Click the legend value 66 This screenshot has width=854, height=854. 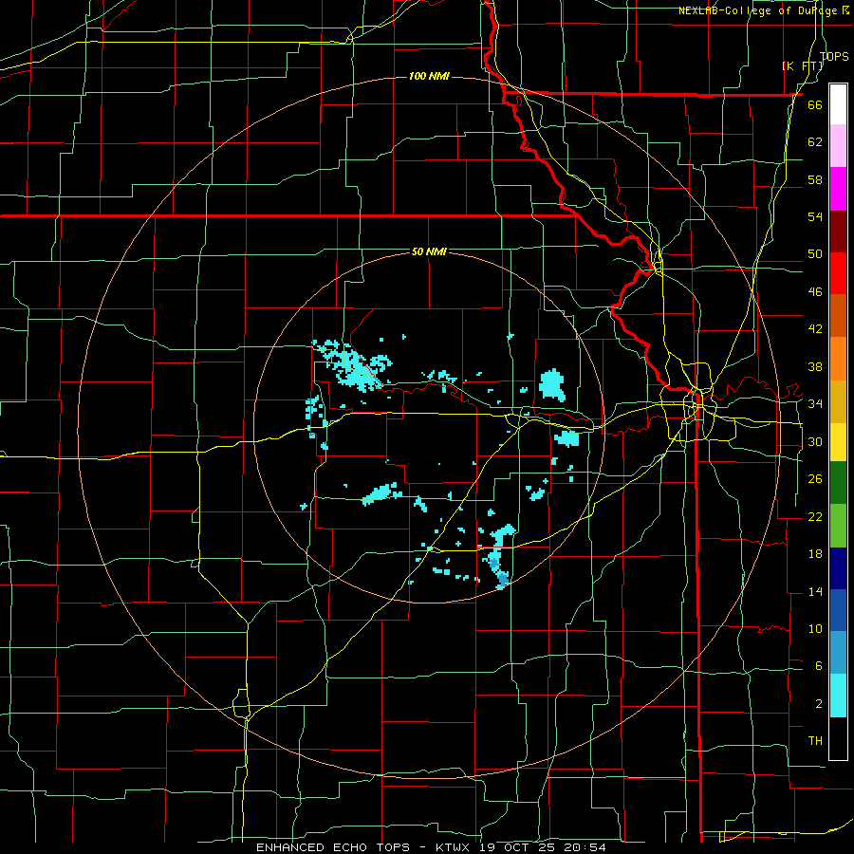pyautogui.click(x=815, y=105)
